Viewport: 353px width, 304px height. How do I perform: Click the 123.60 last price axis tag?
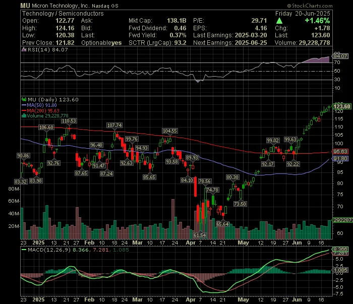(342, 106)
